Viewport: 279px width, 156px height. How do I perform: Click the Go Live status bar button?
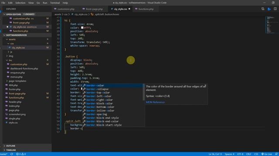click(266, 154)
